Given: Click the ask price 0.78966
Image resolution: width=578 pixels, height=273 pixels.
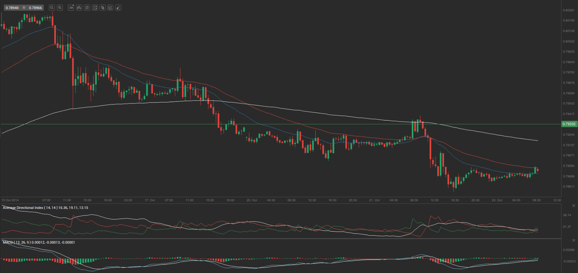Looking at the screenshot, I should [x=35, y=8].
